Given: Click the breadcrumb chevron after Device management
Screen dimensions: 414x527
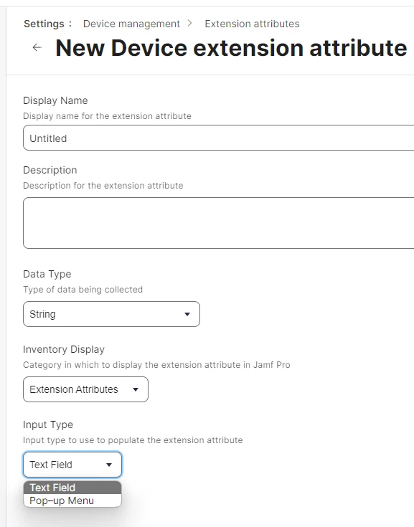Looking at the screenshot, I should pyautogui.click(x=190, y=23).
